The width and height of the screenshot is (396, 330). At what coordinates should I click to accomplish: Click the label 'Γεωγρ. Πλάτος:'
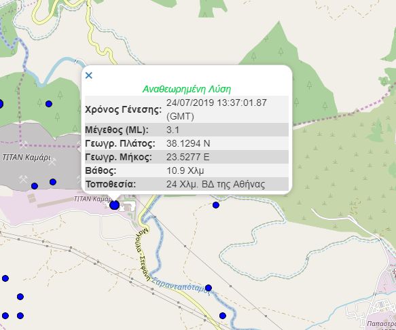click(x=120, y=143)
